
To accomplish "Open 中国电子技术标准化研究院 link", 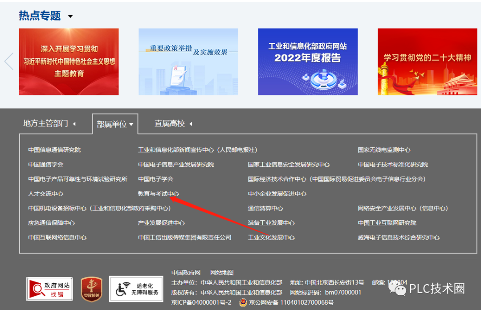I will tap(393, 165).
